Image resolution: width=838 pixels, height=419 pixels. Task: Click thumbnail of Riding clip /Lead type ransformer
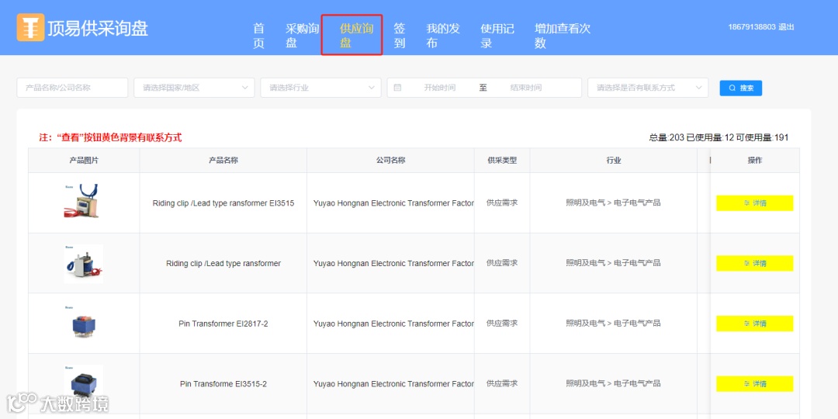(83, 264)
